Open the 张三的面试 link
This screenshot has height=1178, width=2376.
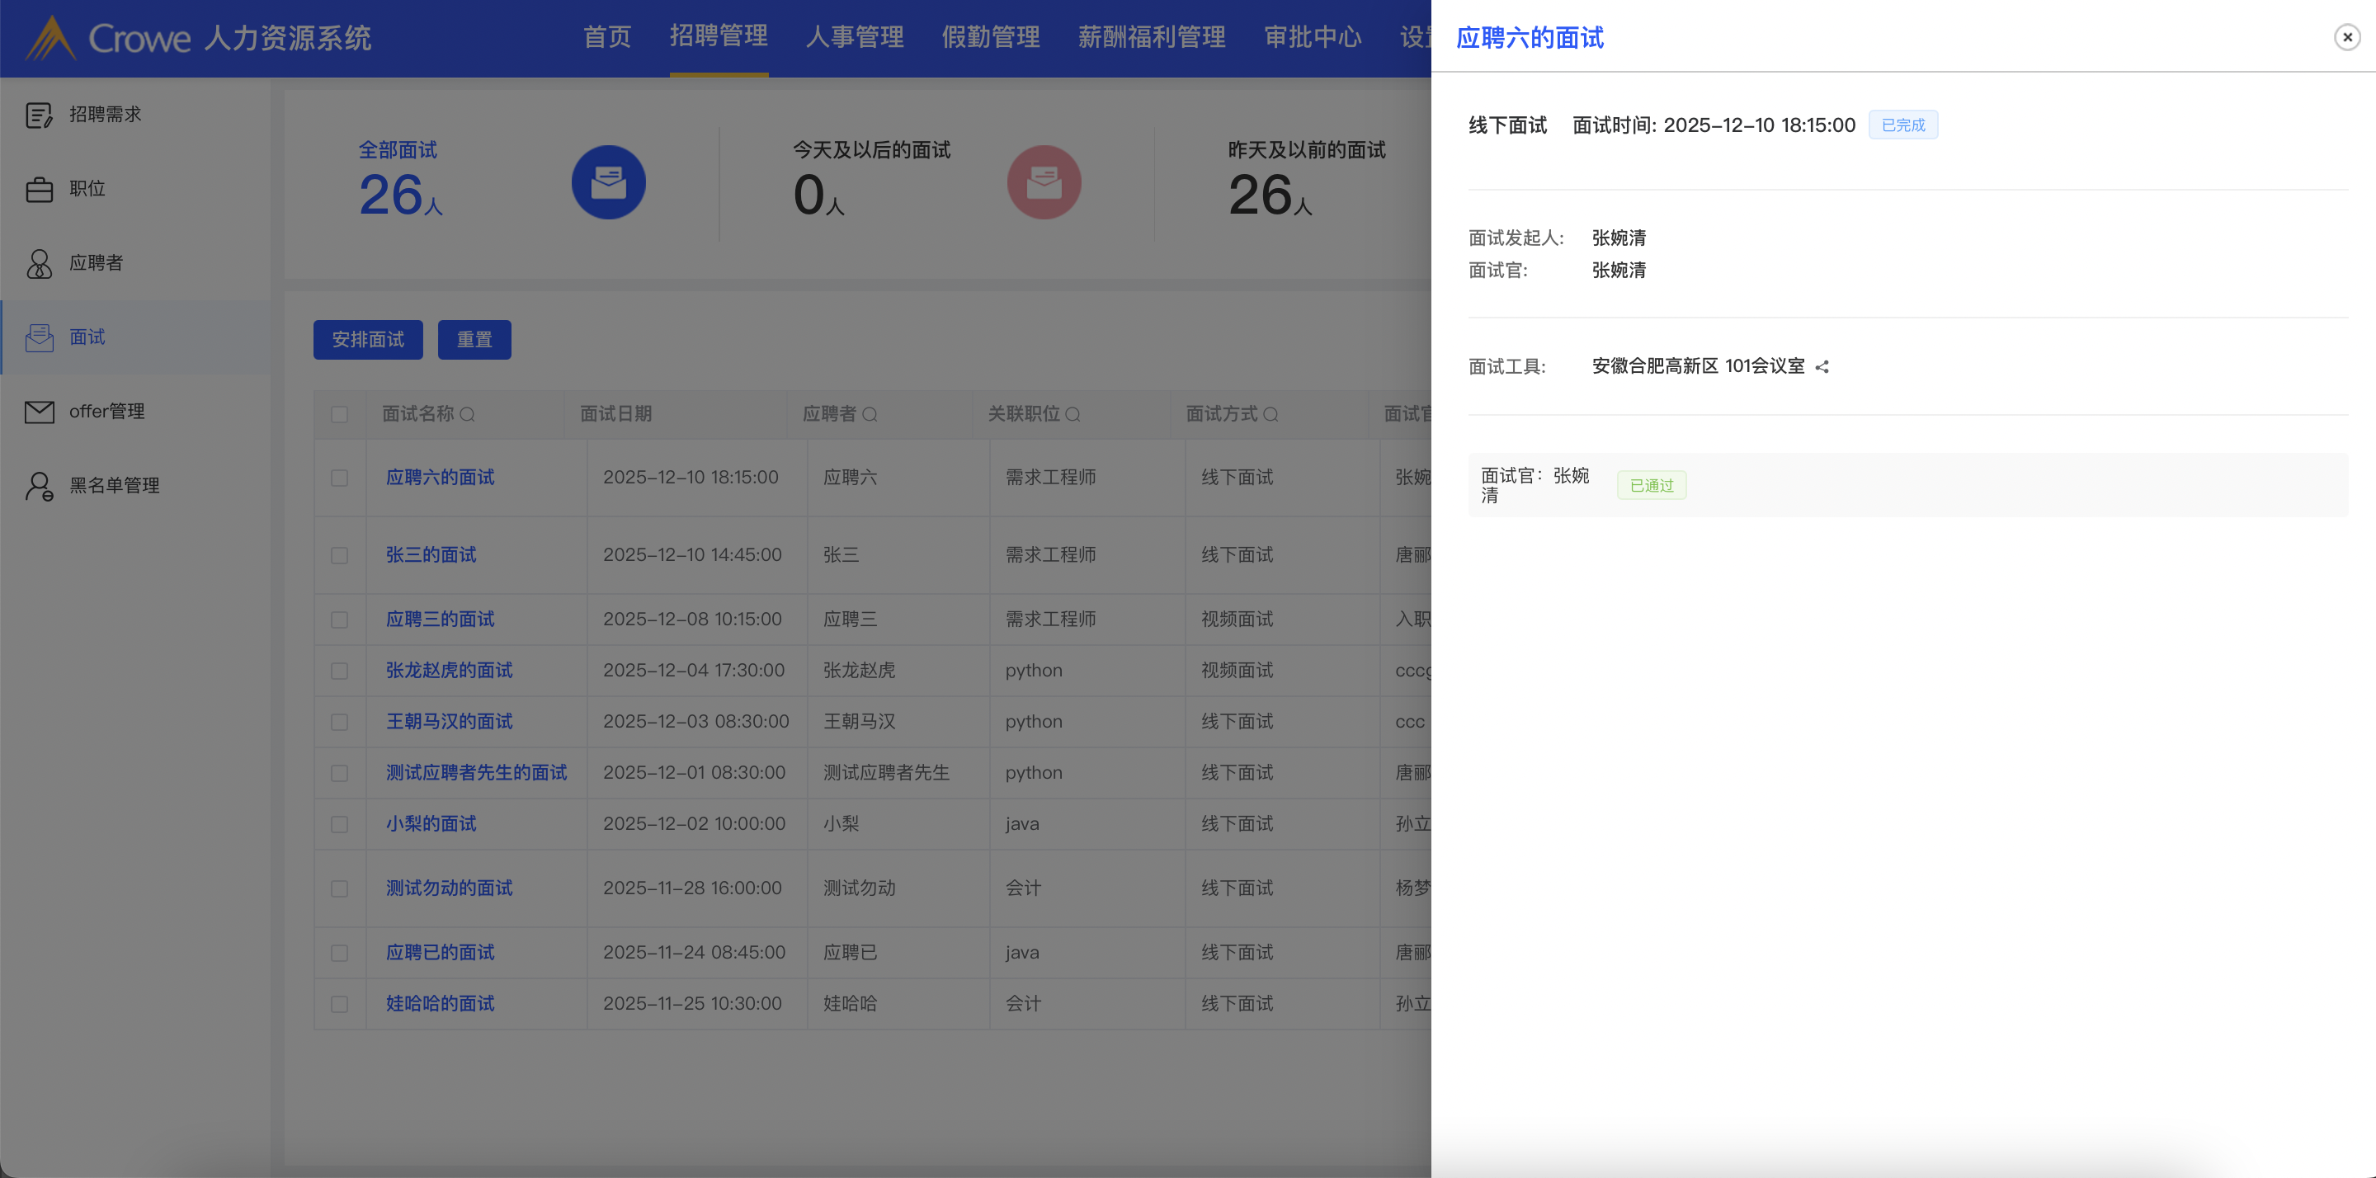[x=431, y=555]
